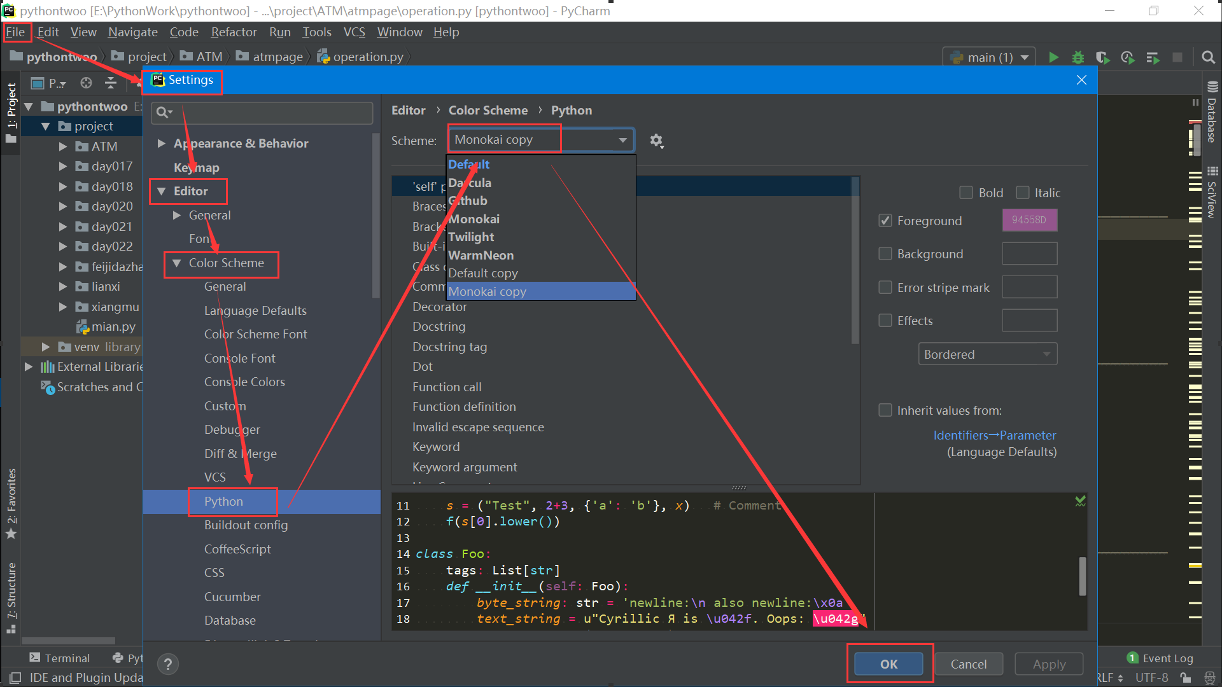The height and width of the screenshot is (687, 1222).
Task: Collapse the Color Scheme node
Action: tap(176, 263)
